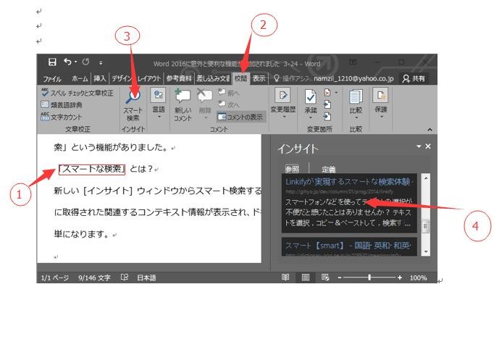Viewport: 494px width, 342px height.
Task: Click the zoom in plus button
Action: point(400,278)
